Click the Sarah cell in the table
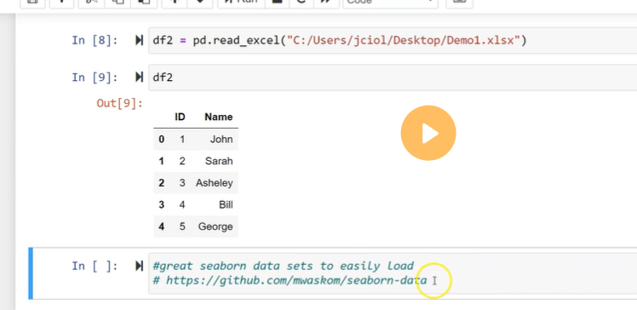The image size is (637, 310). [219, 161]
